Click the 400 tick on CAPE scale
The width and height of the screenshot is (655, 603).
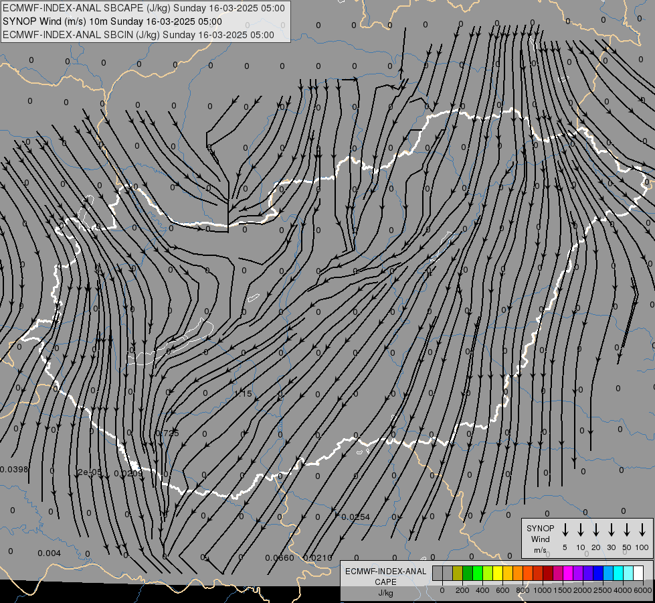(x=482, y=590)
